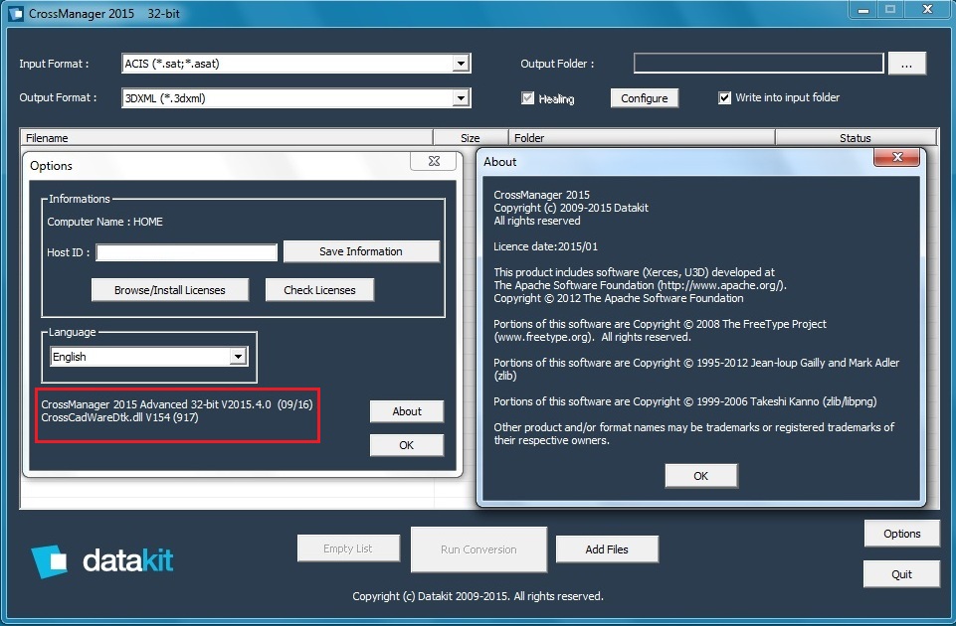Click the Quit button

click(901, 574)
